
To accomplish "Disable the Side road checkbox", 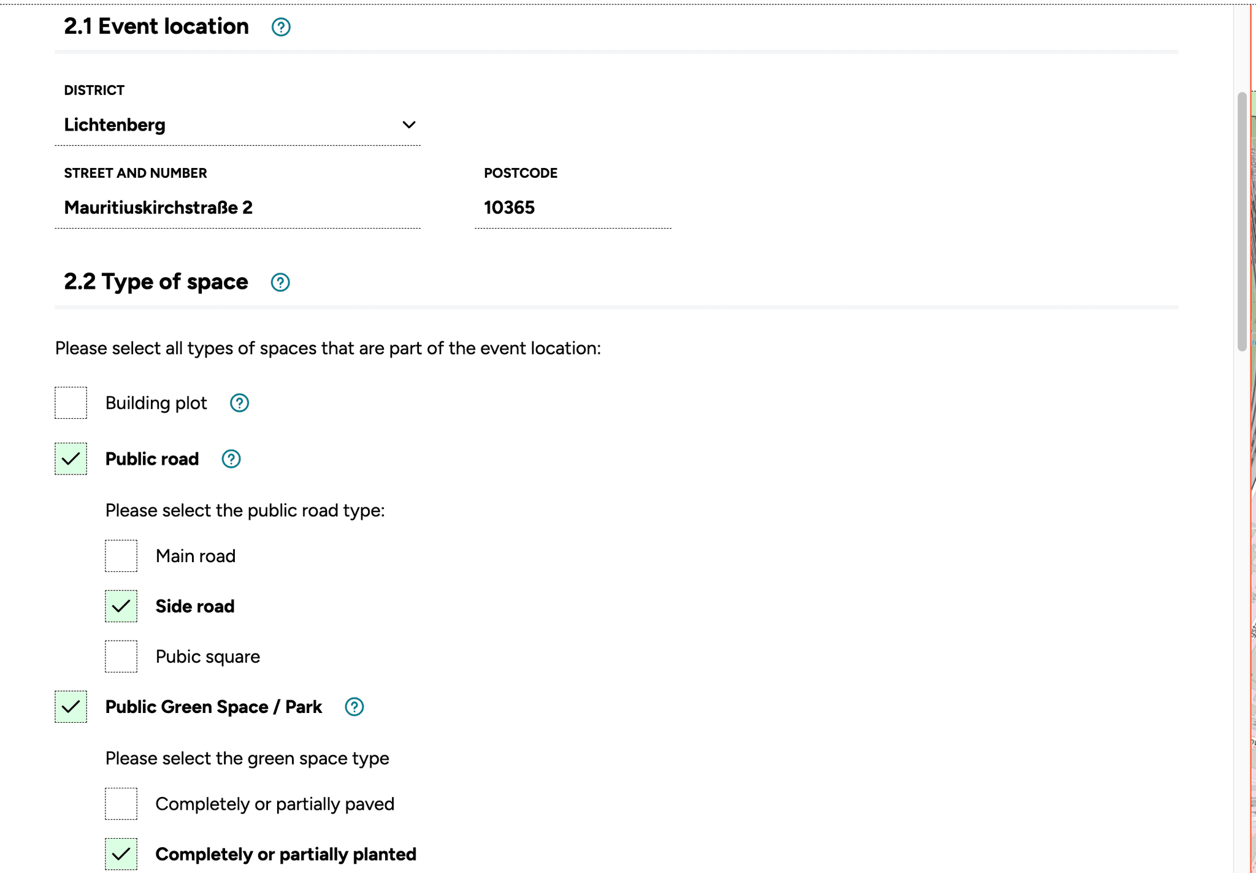I will click(x=121, y=606).
